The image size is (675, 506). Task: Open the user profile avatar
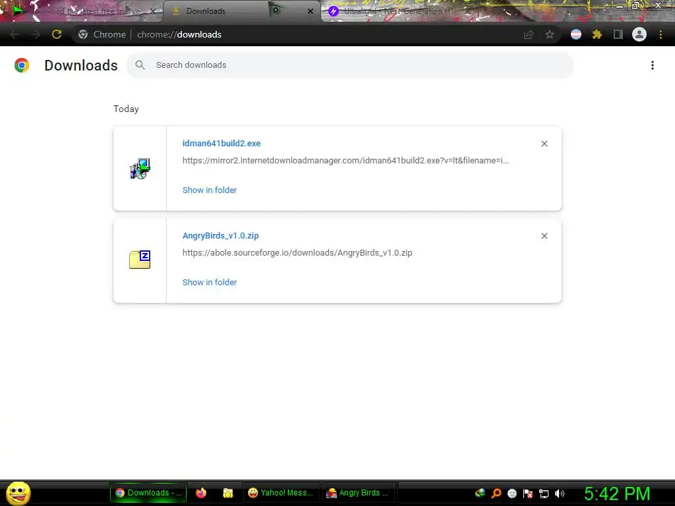coord(639,34)
